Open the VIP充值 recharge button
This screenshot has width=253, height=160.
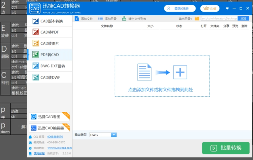point(210,9)
